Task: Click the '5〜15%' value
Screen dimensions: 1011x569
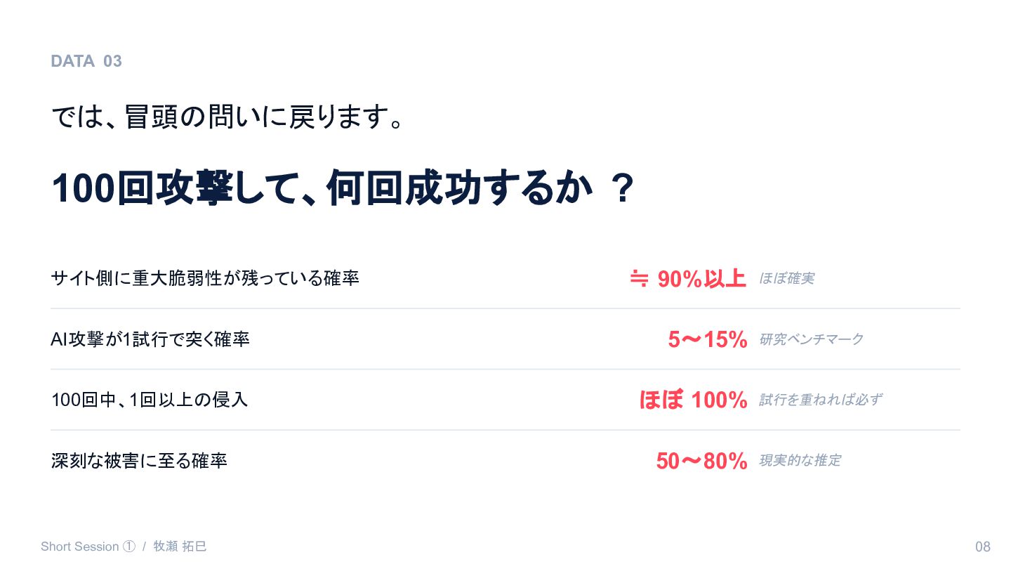Action: coord(707,340)
